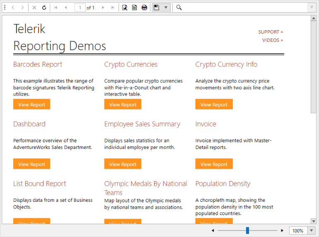Open export format dropdown arrow

point(166,7)
